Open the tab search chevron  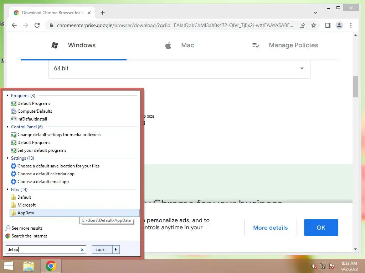[x=315, y=13]
